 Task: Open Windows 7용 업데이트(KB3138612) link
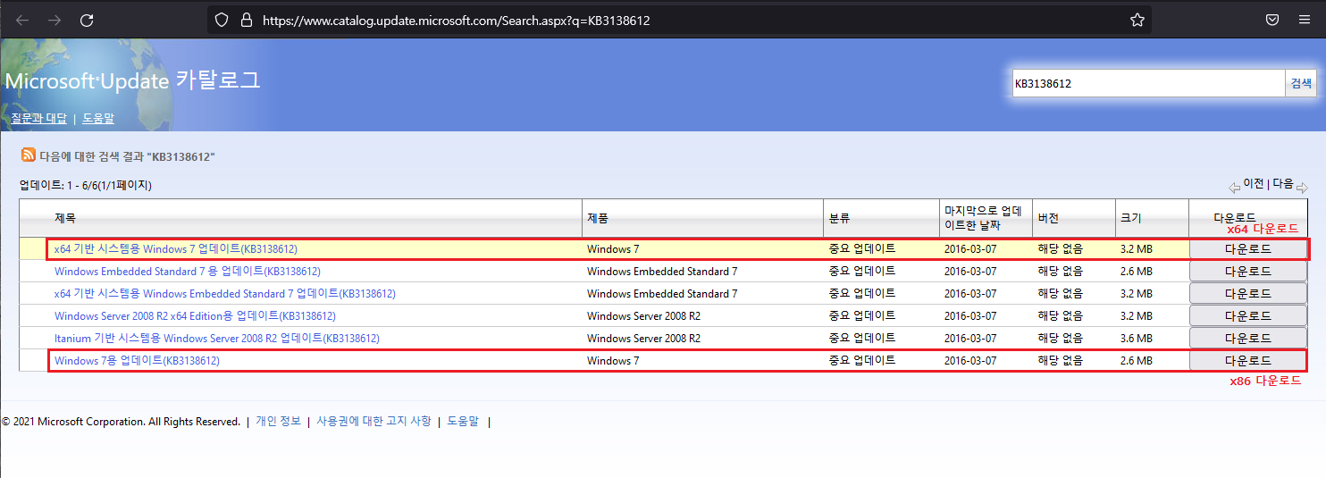coord(137,360)
